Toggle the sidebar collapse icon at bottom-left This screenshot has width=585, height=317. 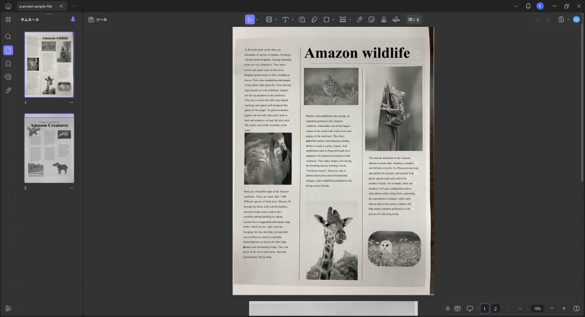click(x=8, y=308)
